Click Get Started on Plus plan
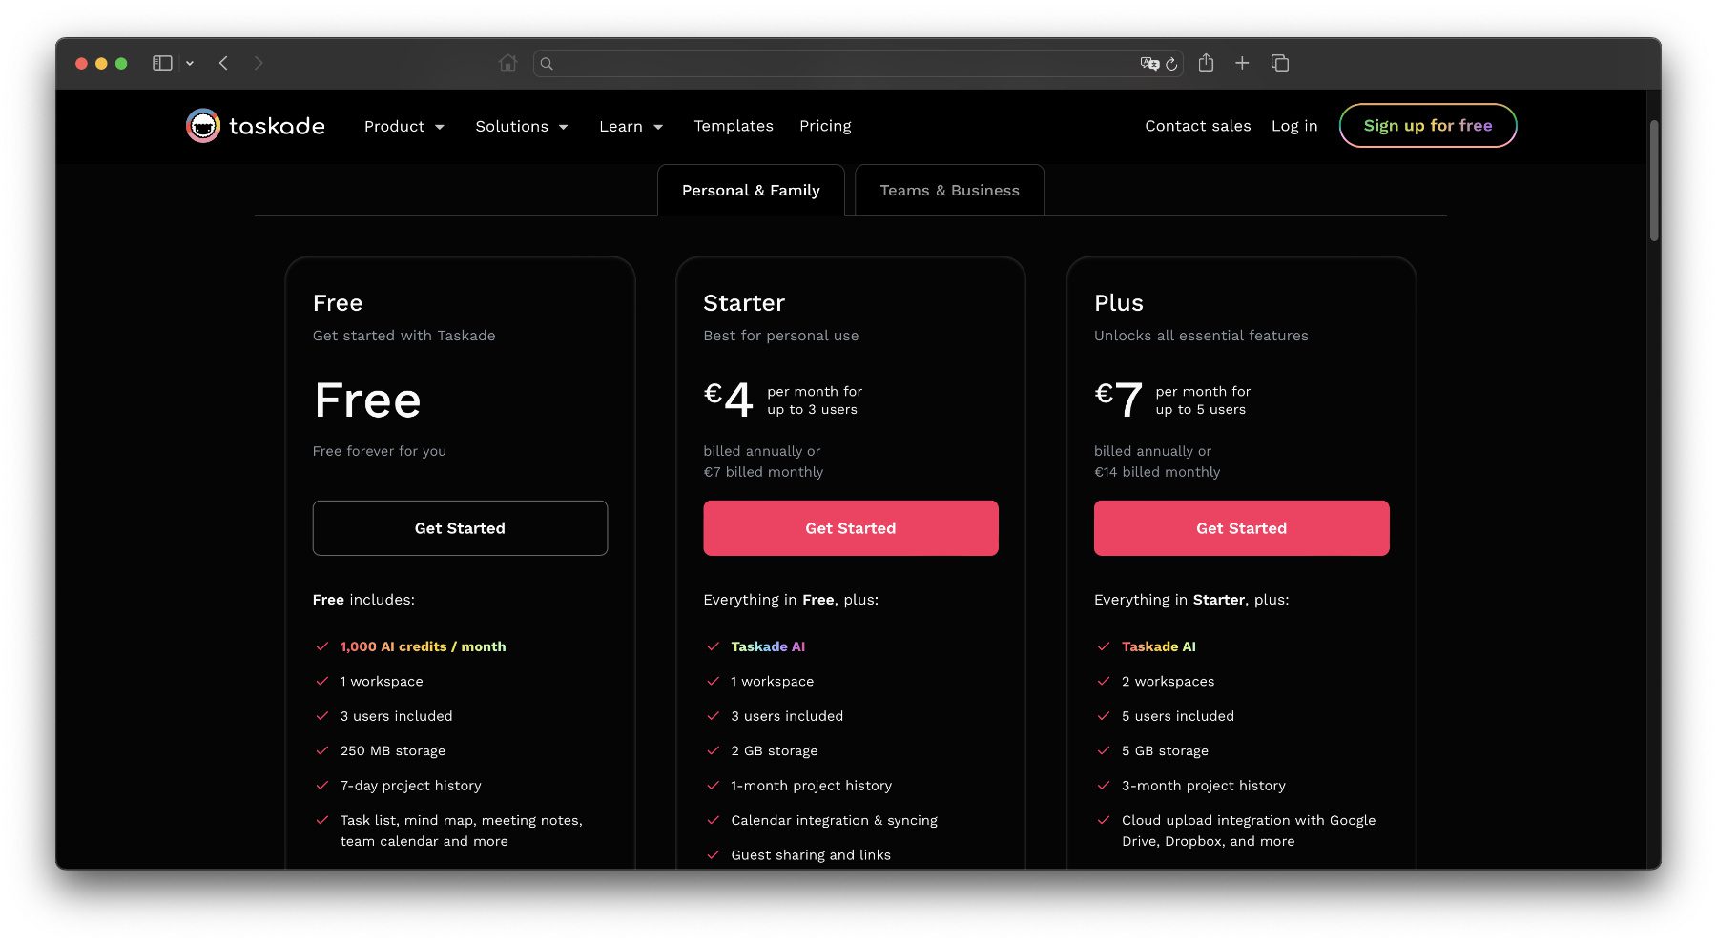 tap(1241, 528)
